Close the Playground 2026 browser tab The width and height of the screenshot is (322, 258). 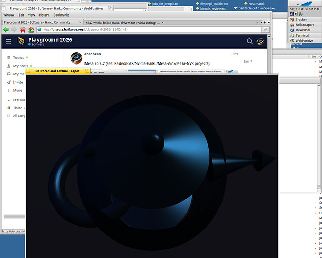tap(80, 22)
